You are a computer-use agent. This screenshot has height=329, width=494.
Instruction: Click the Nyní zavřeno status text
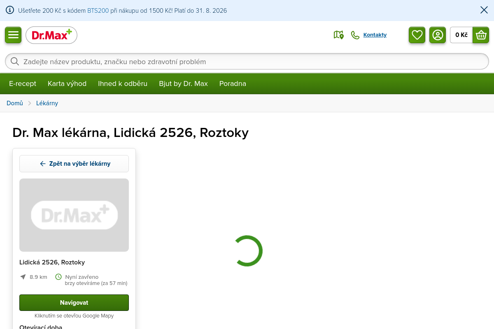82,277
